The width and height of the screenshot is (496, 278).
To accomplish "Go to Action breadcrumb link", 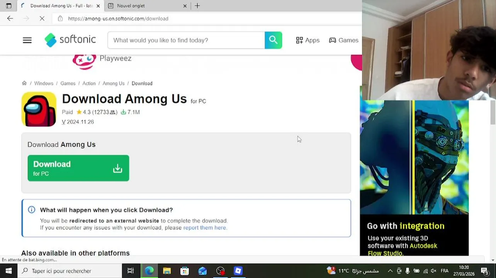I will 89,83.
